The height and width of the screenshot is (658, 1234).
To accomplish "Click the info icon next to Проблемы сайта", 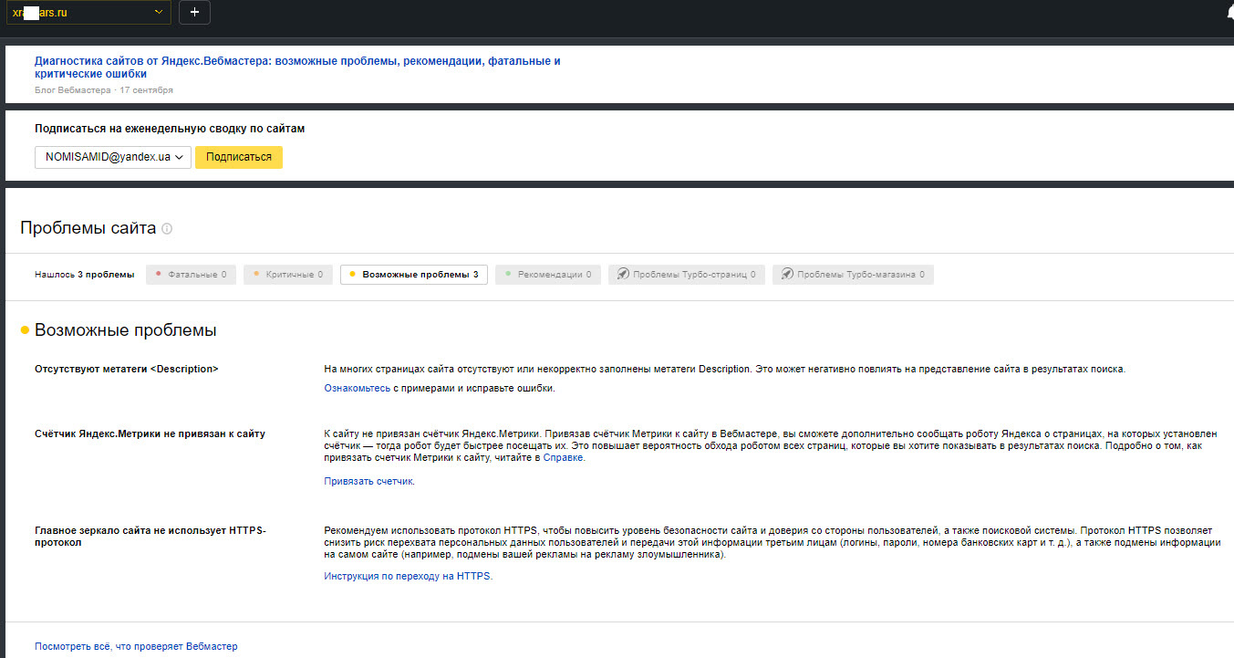I will coord(167,229).
